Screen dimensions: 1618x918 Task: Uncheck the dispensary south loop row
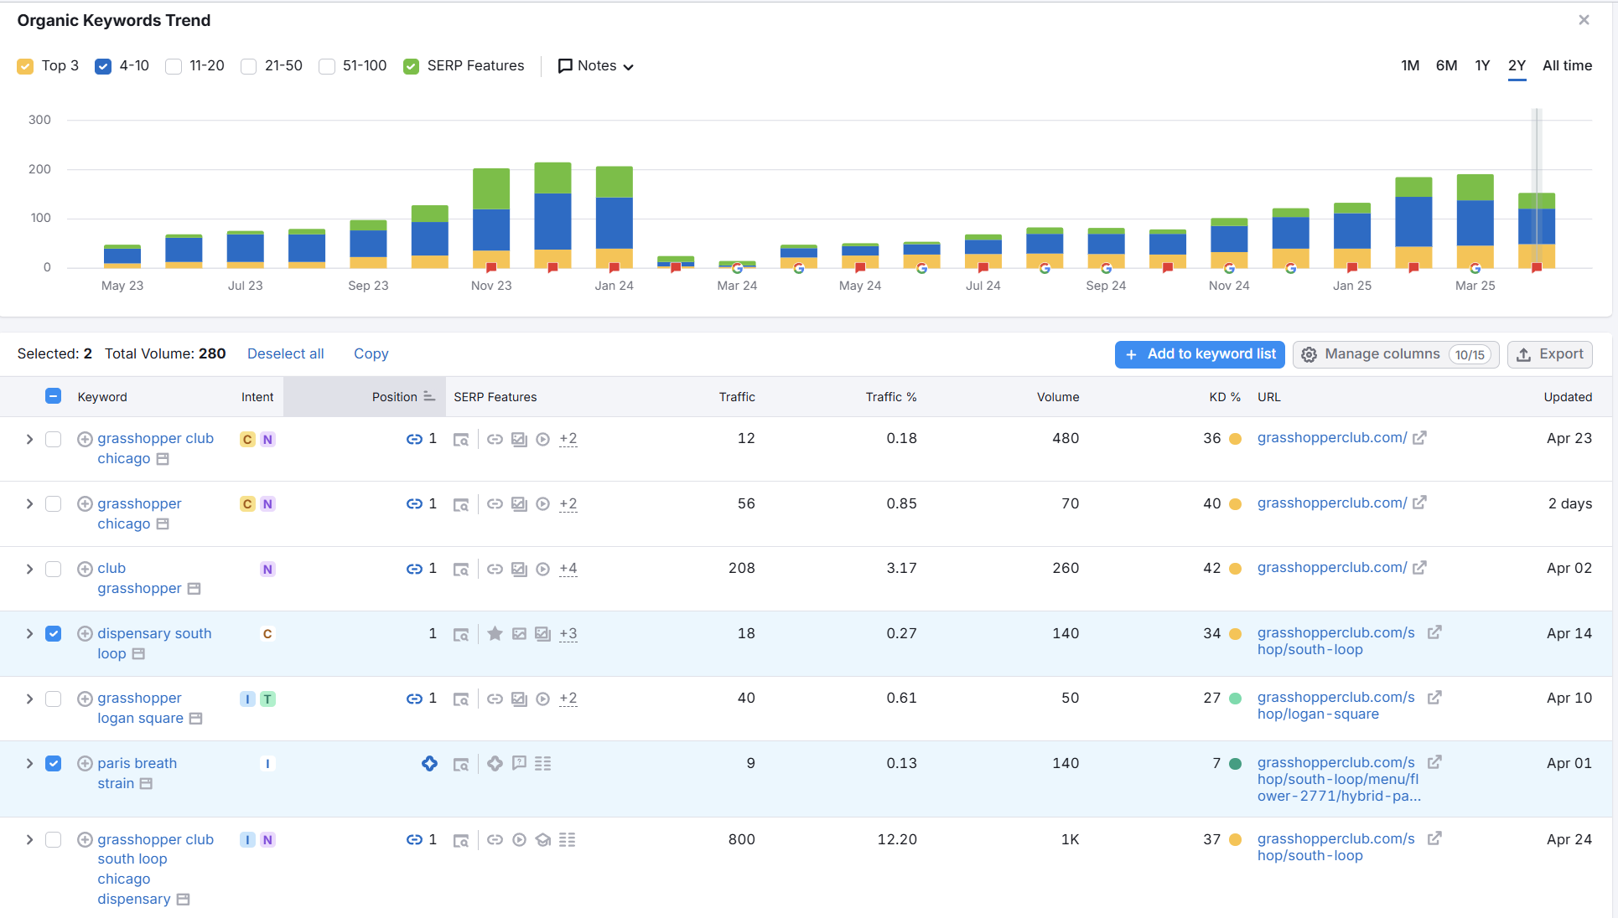53,634
